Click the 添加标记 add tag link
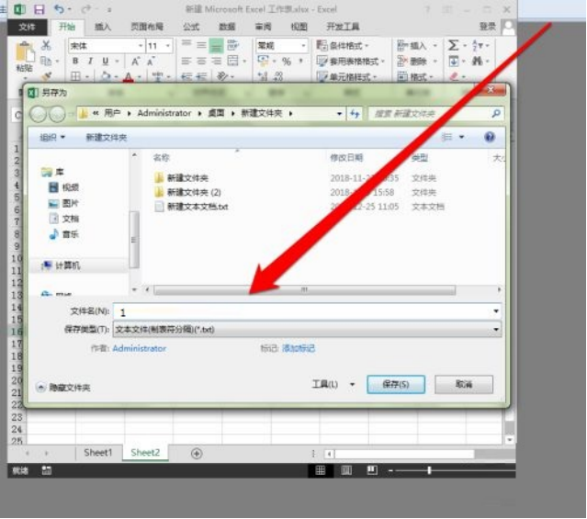 (299, 349)
